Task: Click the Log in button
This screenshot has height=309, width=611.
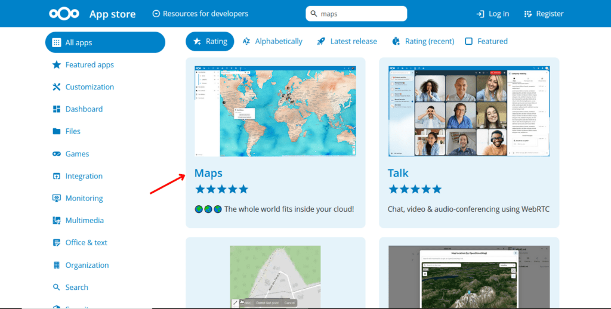Action: pyautogui.click(x=492, y=14)
